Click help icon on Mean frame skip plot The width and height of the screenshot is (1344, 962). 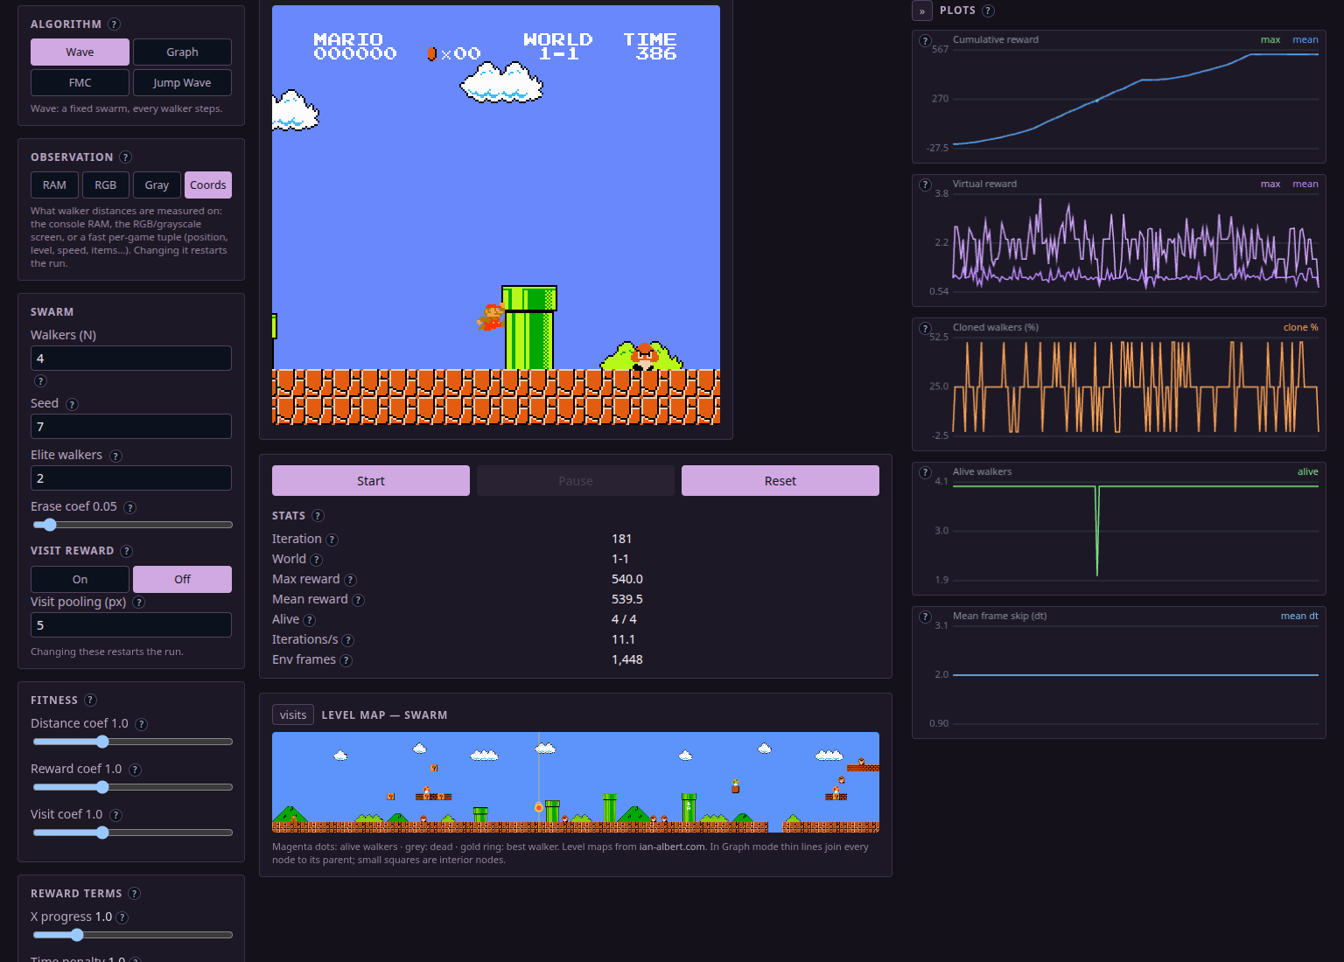(x=925, y=617)
